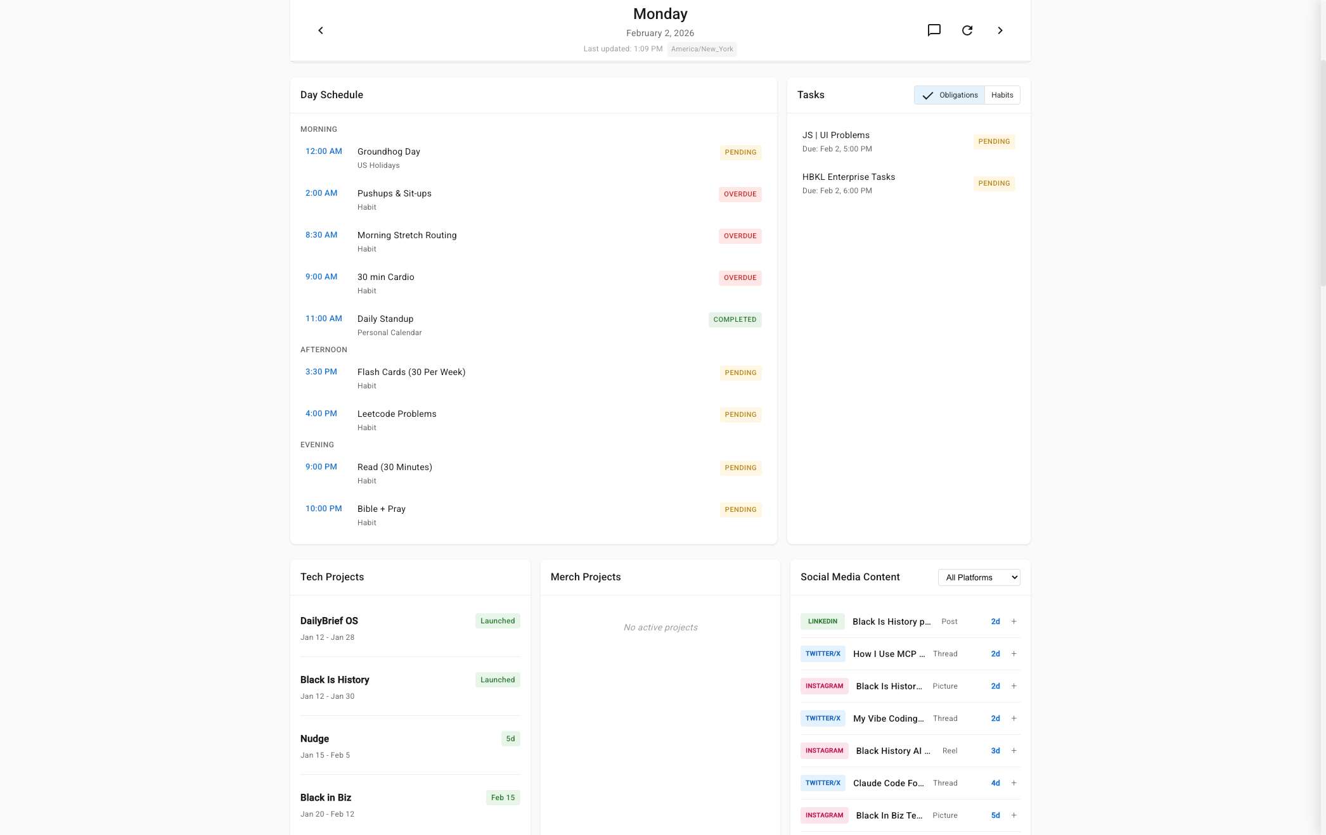Click the 12:00 AM time for Groundhog Day

coord(323,151)
